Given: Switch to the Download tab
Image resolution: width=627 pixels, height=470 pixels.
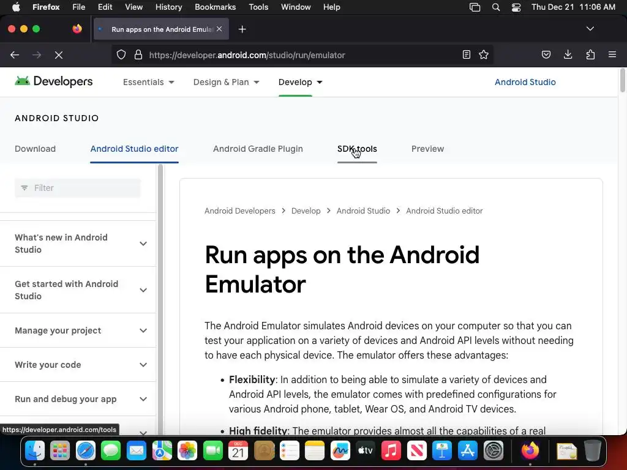Looking at the screenshot, I should click(x=35, y=149).
